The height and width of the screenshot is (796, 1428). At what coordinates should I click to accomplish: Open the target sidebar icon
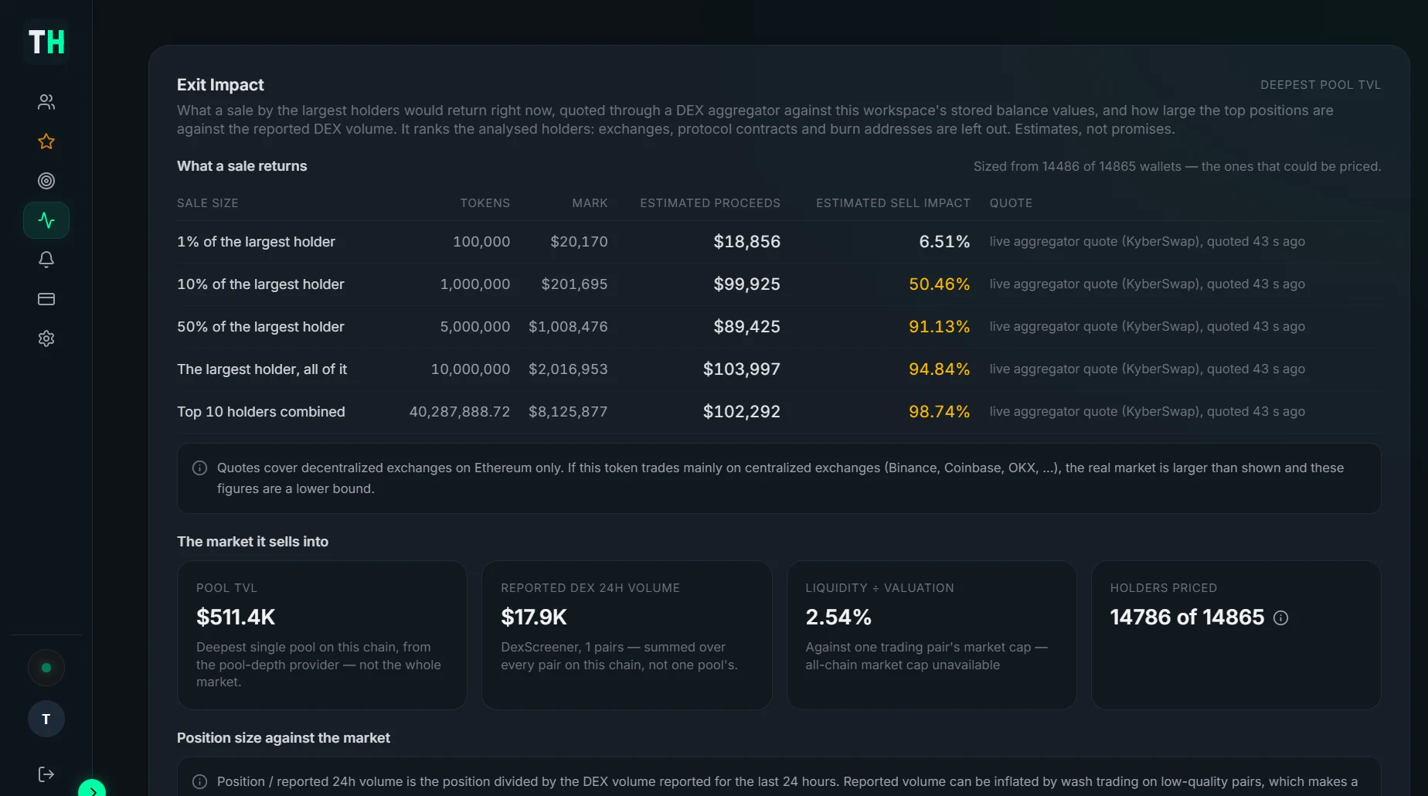coord(46,181)
